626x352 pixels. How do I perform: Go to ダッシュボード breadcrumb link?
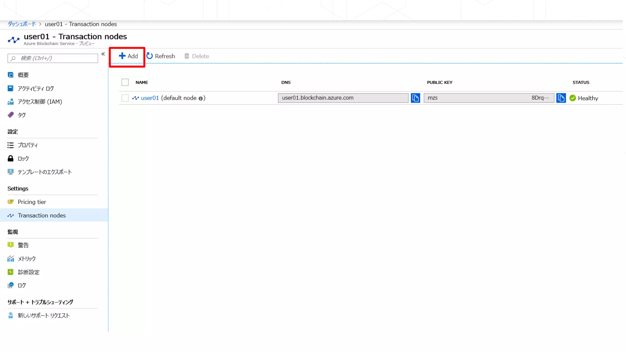coord(22,24)
